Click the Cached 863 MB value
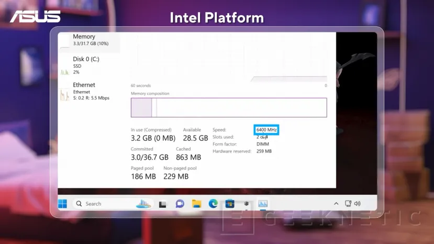 coord(188,157)
